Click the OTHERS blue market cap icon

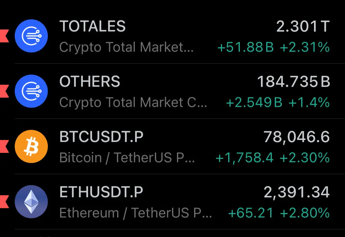tap(31, 91)
